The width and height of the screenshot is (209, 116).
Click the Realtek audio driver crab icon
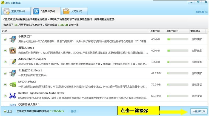(x=13, y=96)
